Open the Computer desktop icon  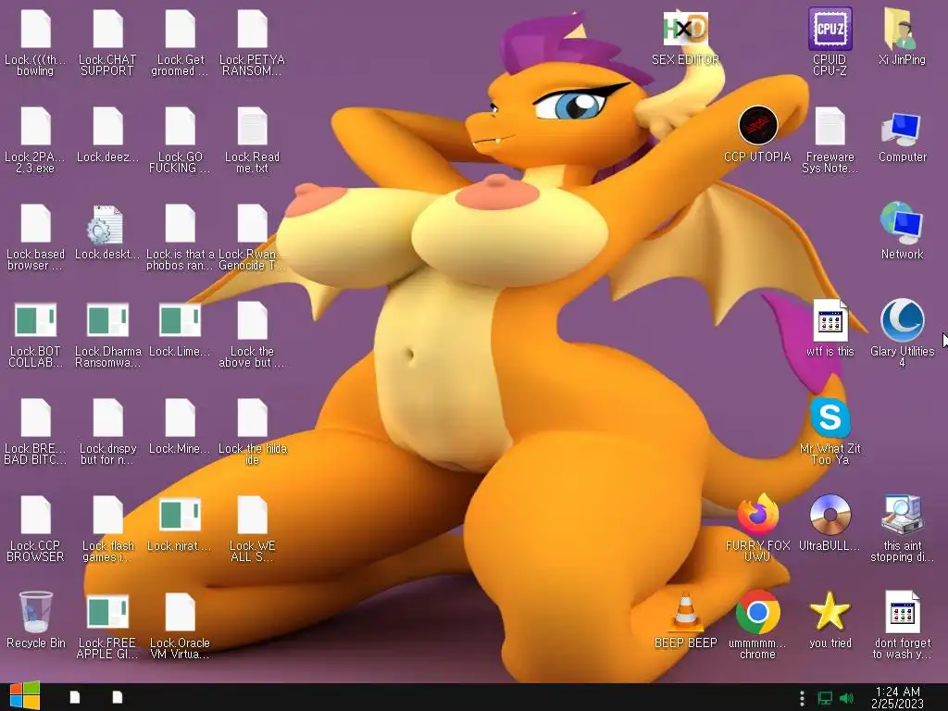point(902,129)
